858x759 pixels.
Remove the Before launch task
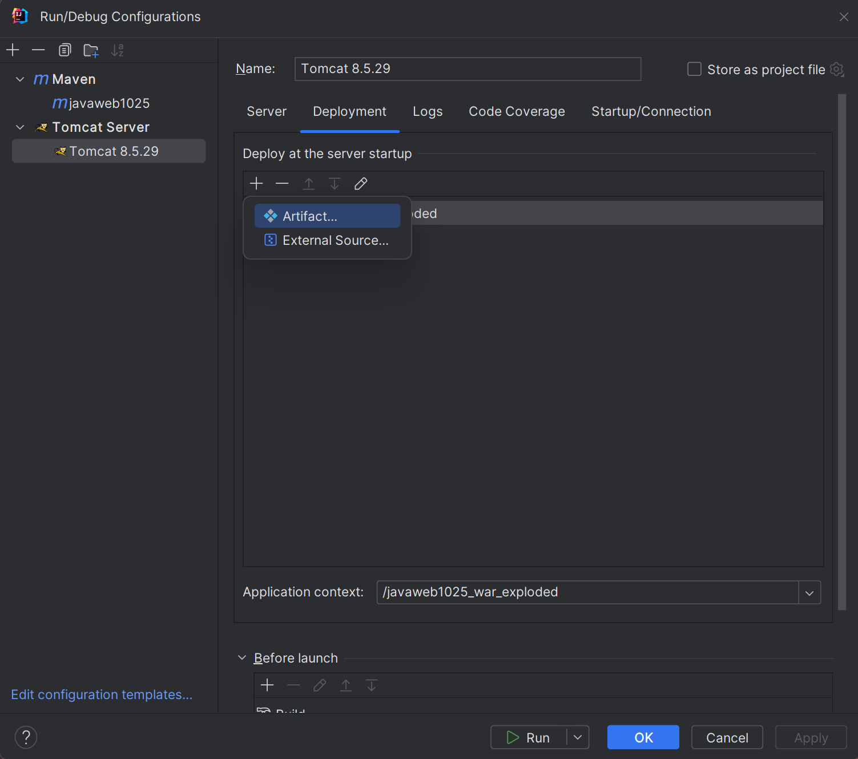293,685
